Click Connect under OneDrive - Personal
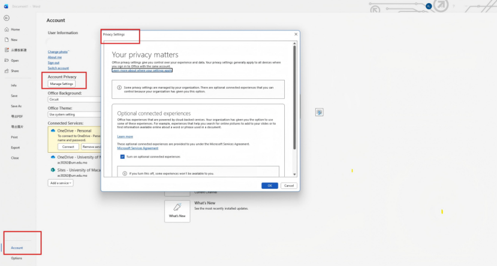Viewport: 497px width, 266px height. pos(68,147)
